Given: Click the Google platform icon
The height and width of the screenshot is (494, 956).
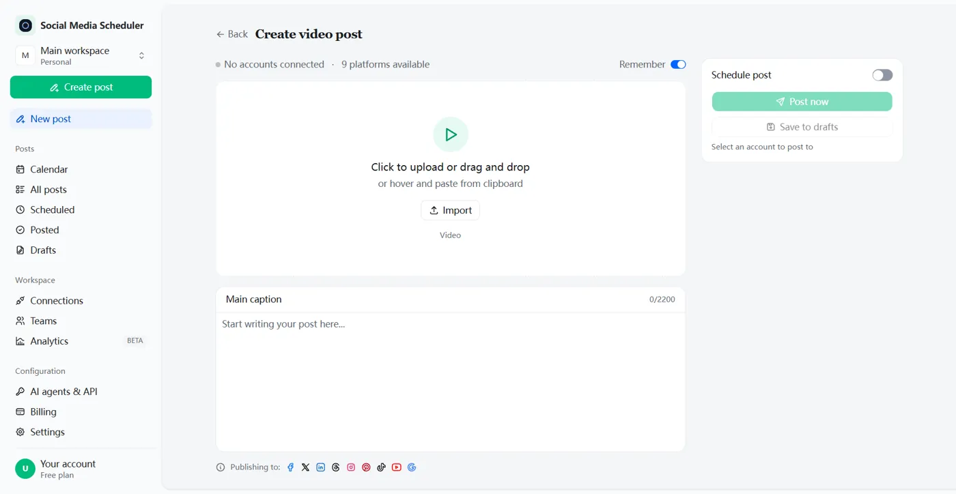Looking at the screenshot, I should (x=412, y=467).
